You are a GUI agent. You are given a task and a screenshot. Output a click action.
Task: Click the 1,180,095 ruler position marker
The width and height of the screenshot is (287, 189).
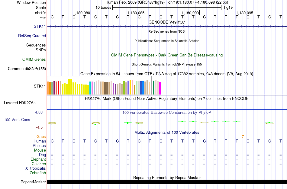[x=245, y=13]
